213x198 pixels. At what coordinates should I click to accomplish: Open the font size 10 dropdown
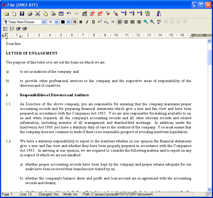[x=57, y=22]
